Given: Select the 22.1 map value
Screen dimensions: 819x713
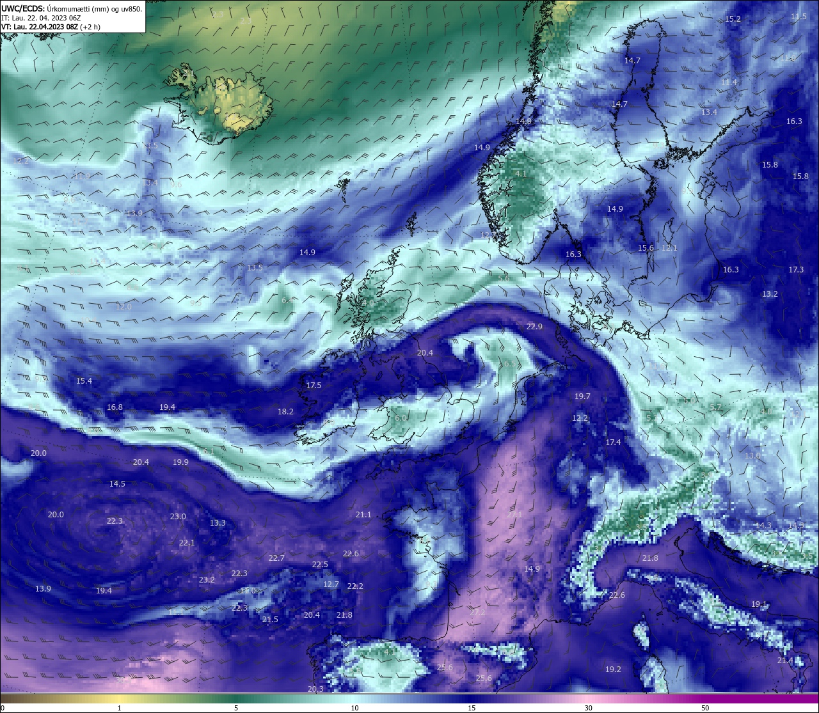Looking at the screenshot, I should pyautogui.click(x=187, y=542).
